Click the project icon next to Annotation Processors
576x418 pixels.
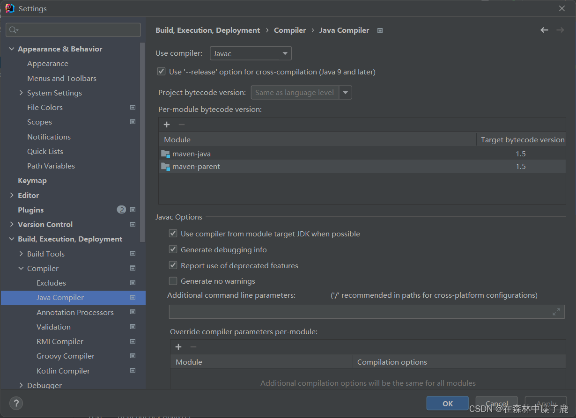[133, 312]
